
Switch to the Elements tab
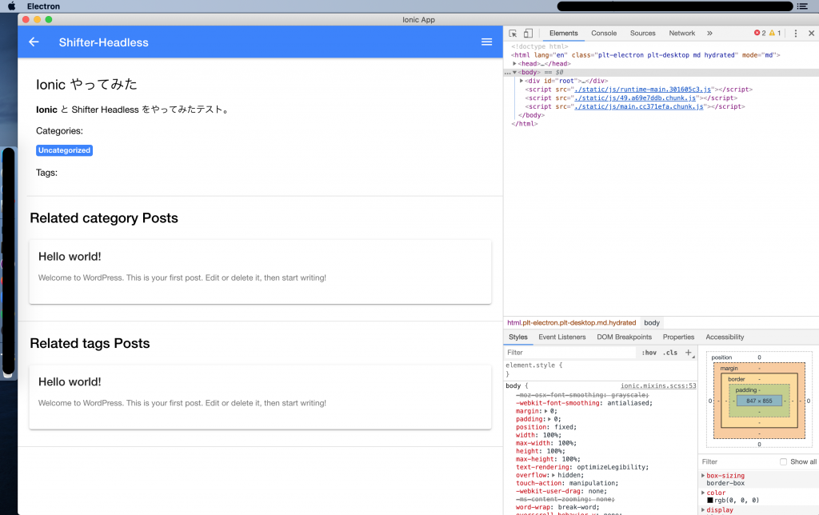click(x=564, y=34)
